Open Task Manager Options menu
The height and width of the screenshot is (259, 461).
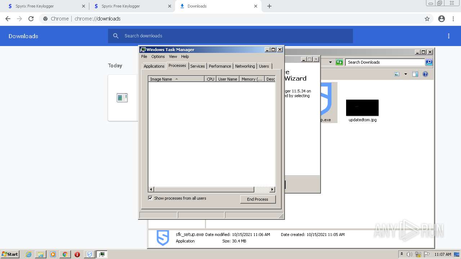pyautogui.click(x=158, y=56)
